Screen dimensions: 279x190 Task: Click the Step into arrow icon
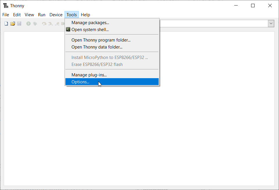point(51,24)
